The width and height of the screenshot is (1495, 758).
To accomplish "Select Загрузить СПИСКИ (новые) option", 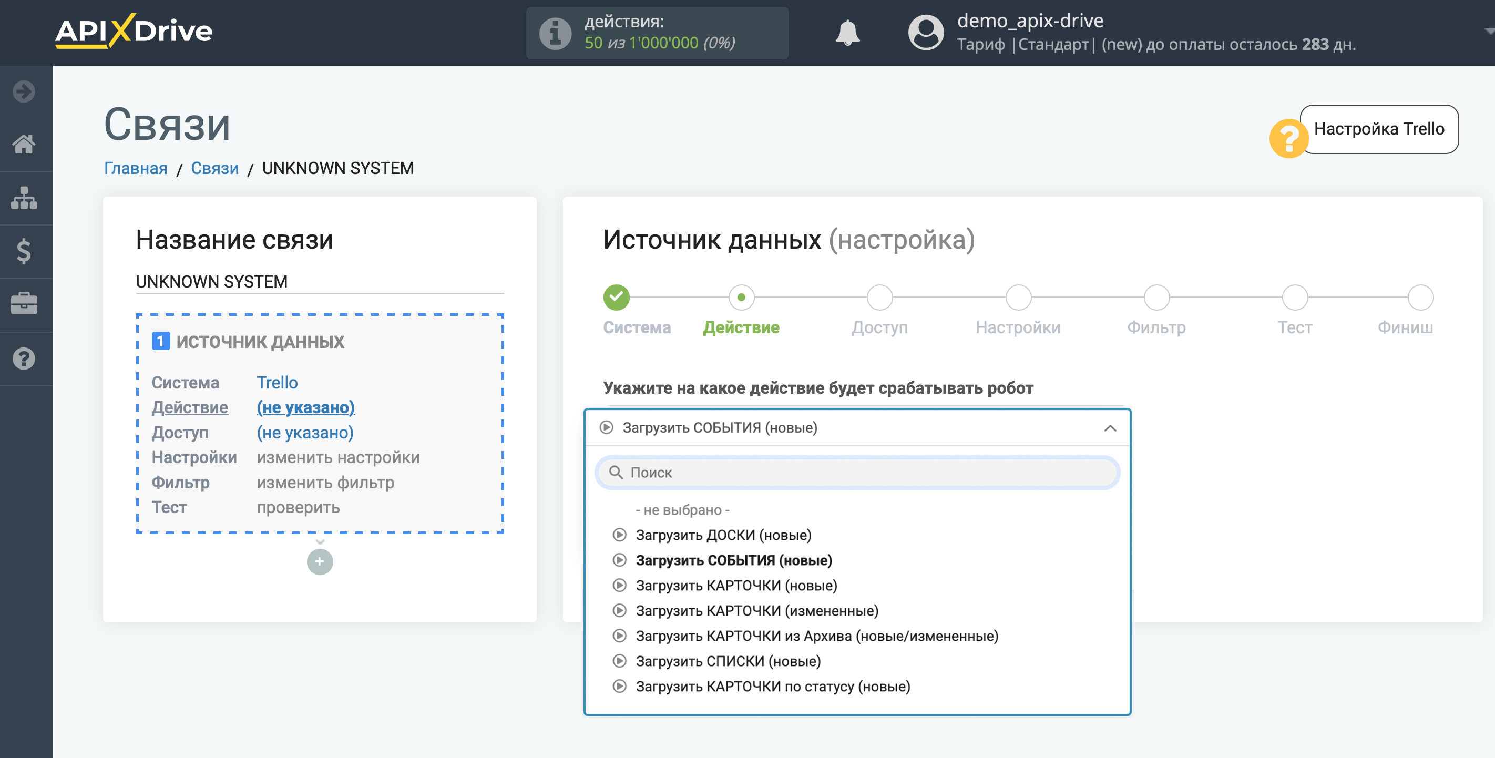I will tap(728, 662).
